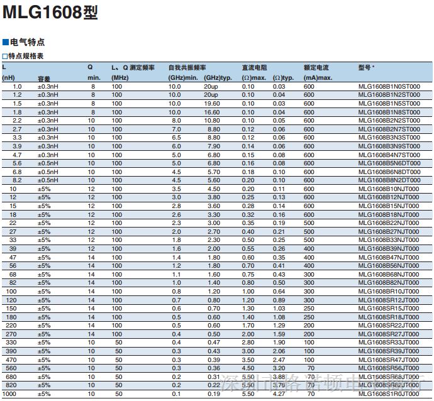Click the 4.27 ohm typ. value
434x401 pixels.
279,394
